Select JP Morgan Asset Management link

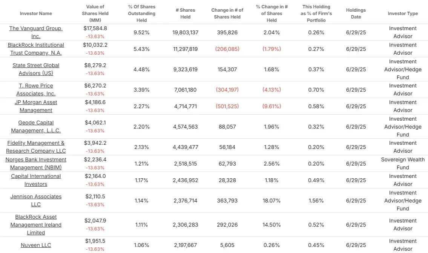click(36, 106)
